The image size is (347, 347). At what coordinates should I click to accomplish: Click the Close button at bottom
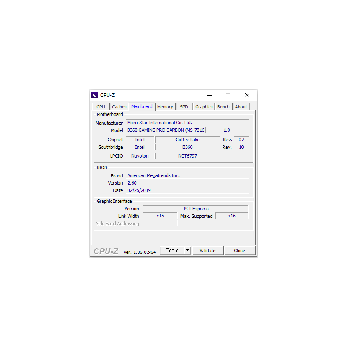240,251
